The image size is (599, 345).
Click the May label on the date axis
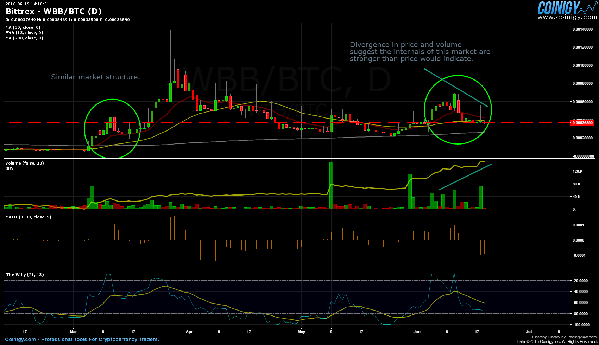pyautogui.click(x=301, y=332)
